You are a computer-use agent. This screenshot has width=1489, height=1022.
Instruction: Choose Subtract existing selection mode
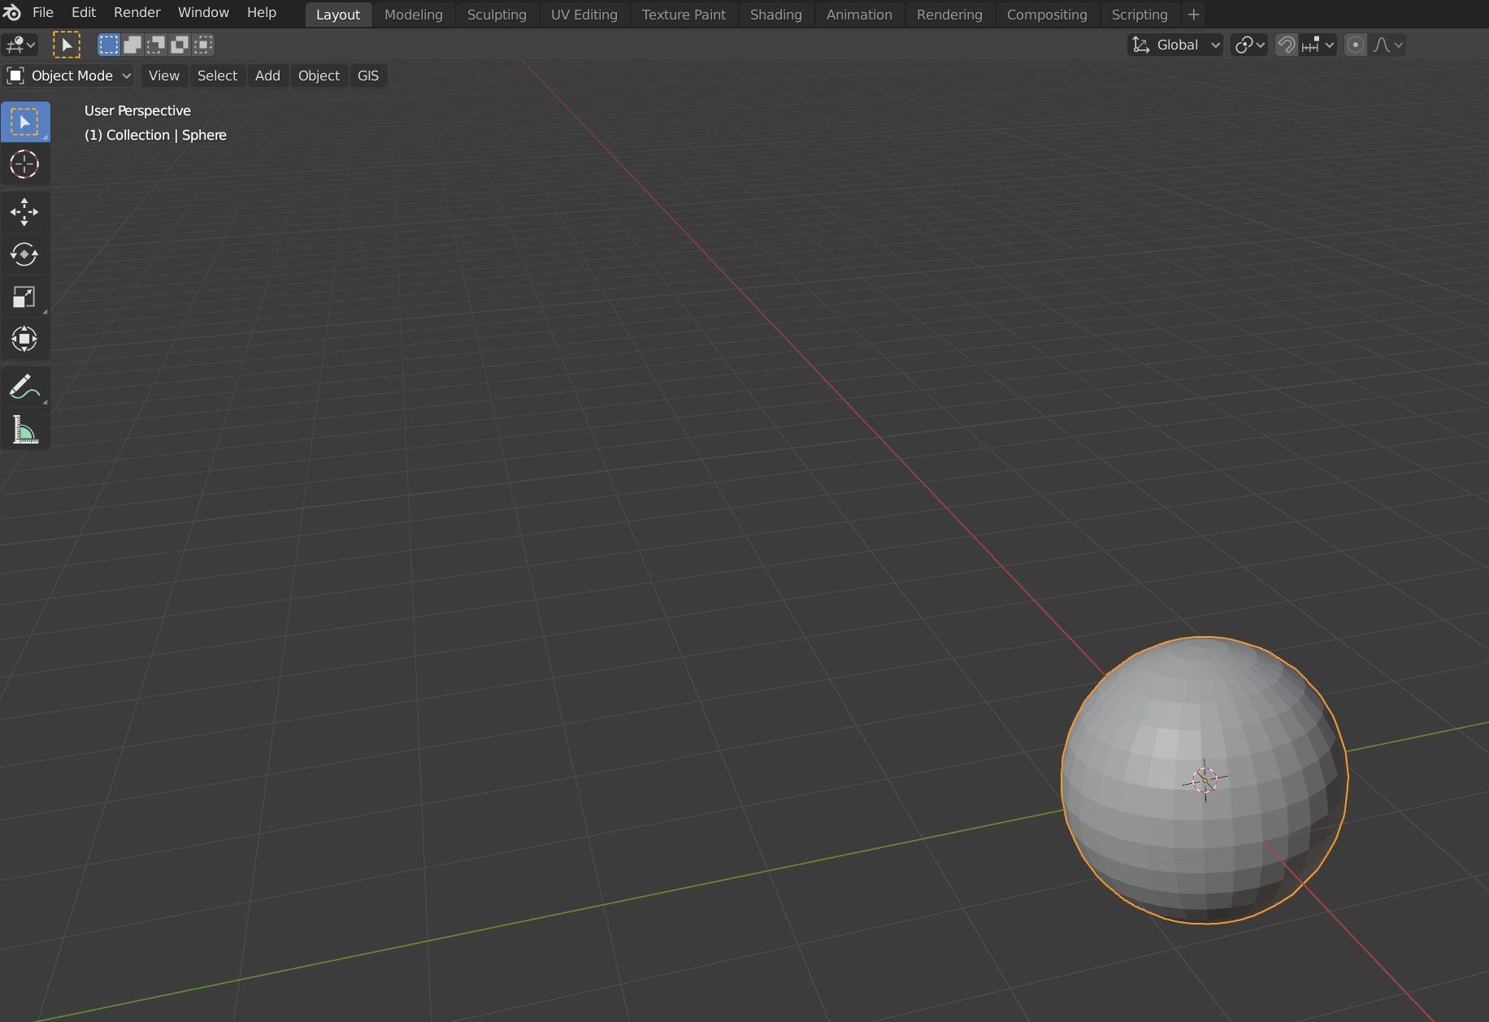point(155,45)
